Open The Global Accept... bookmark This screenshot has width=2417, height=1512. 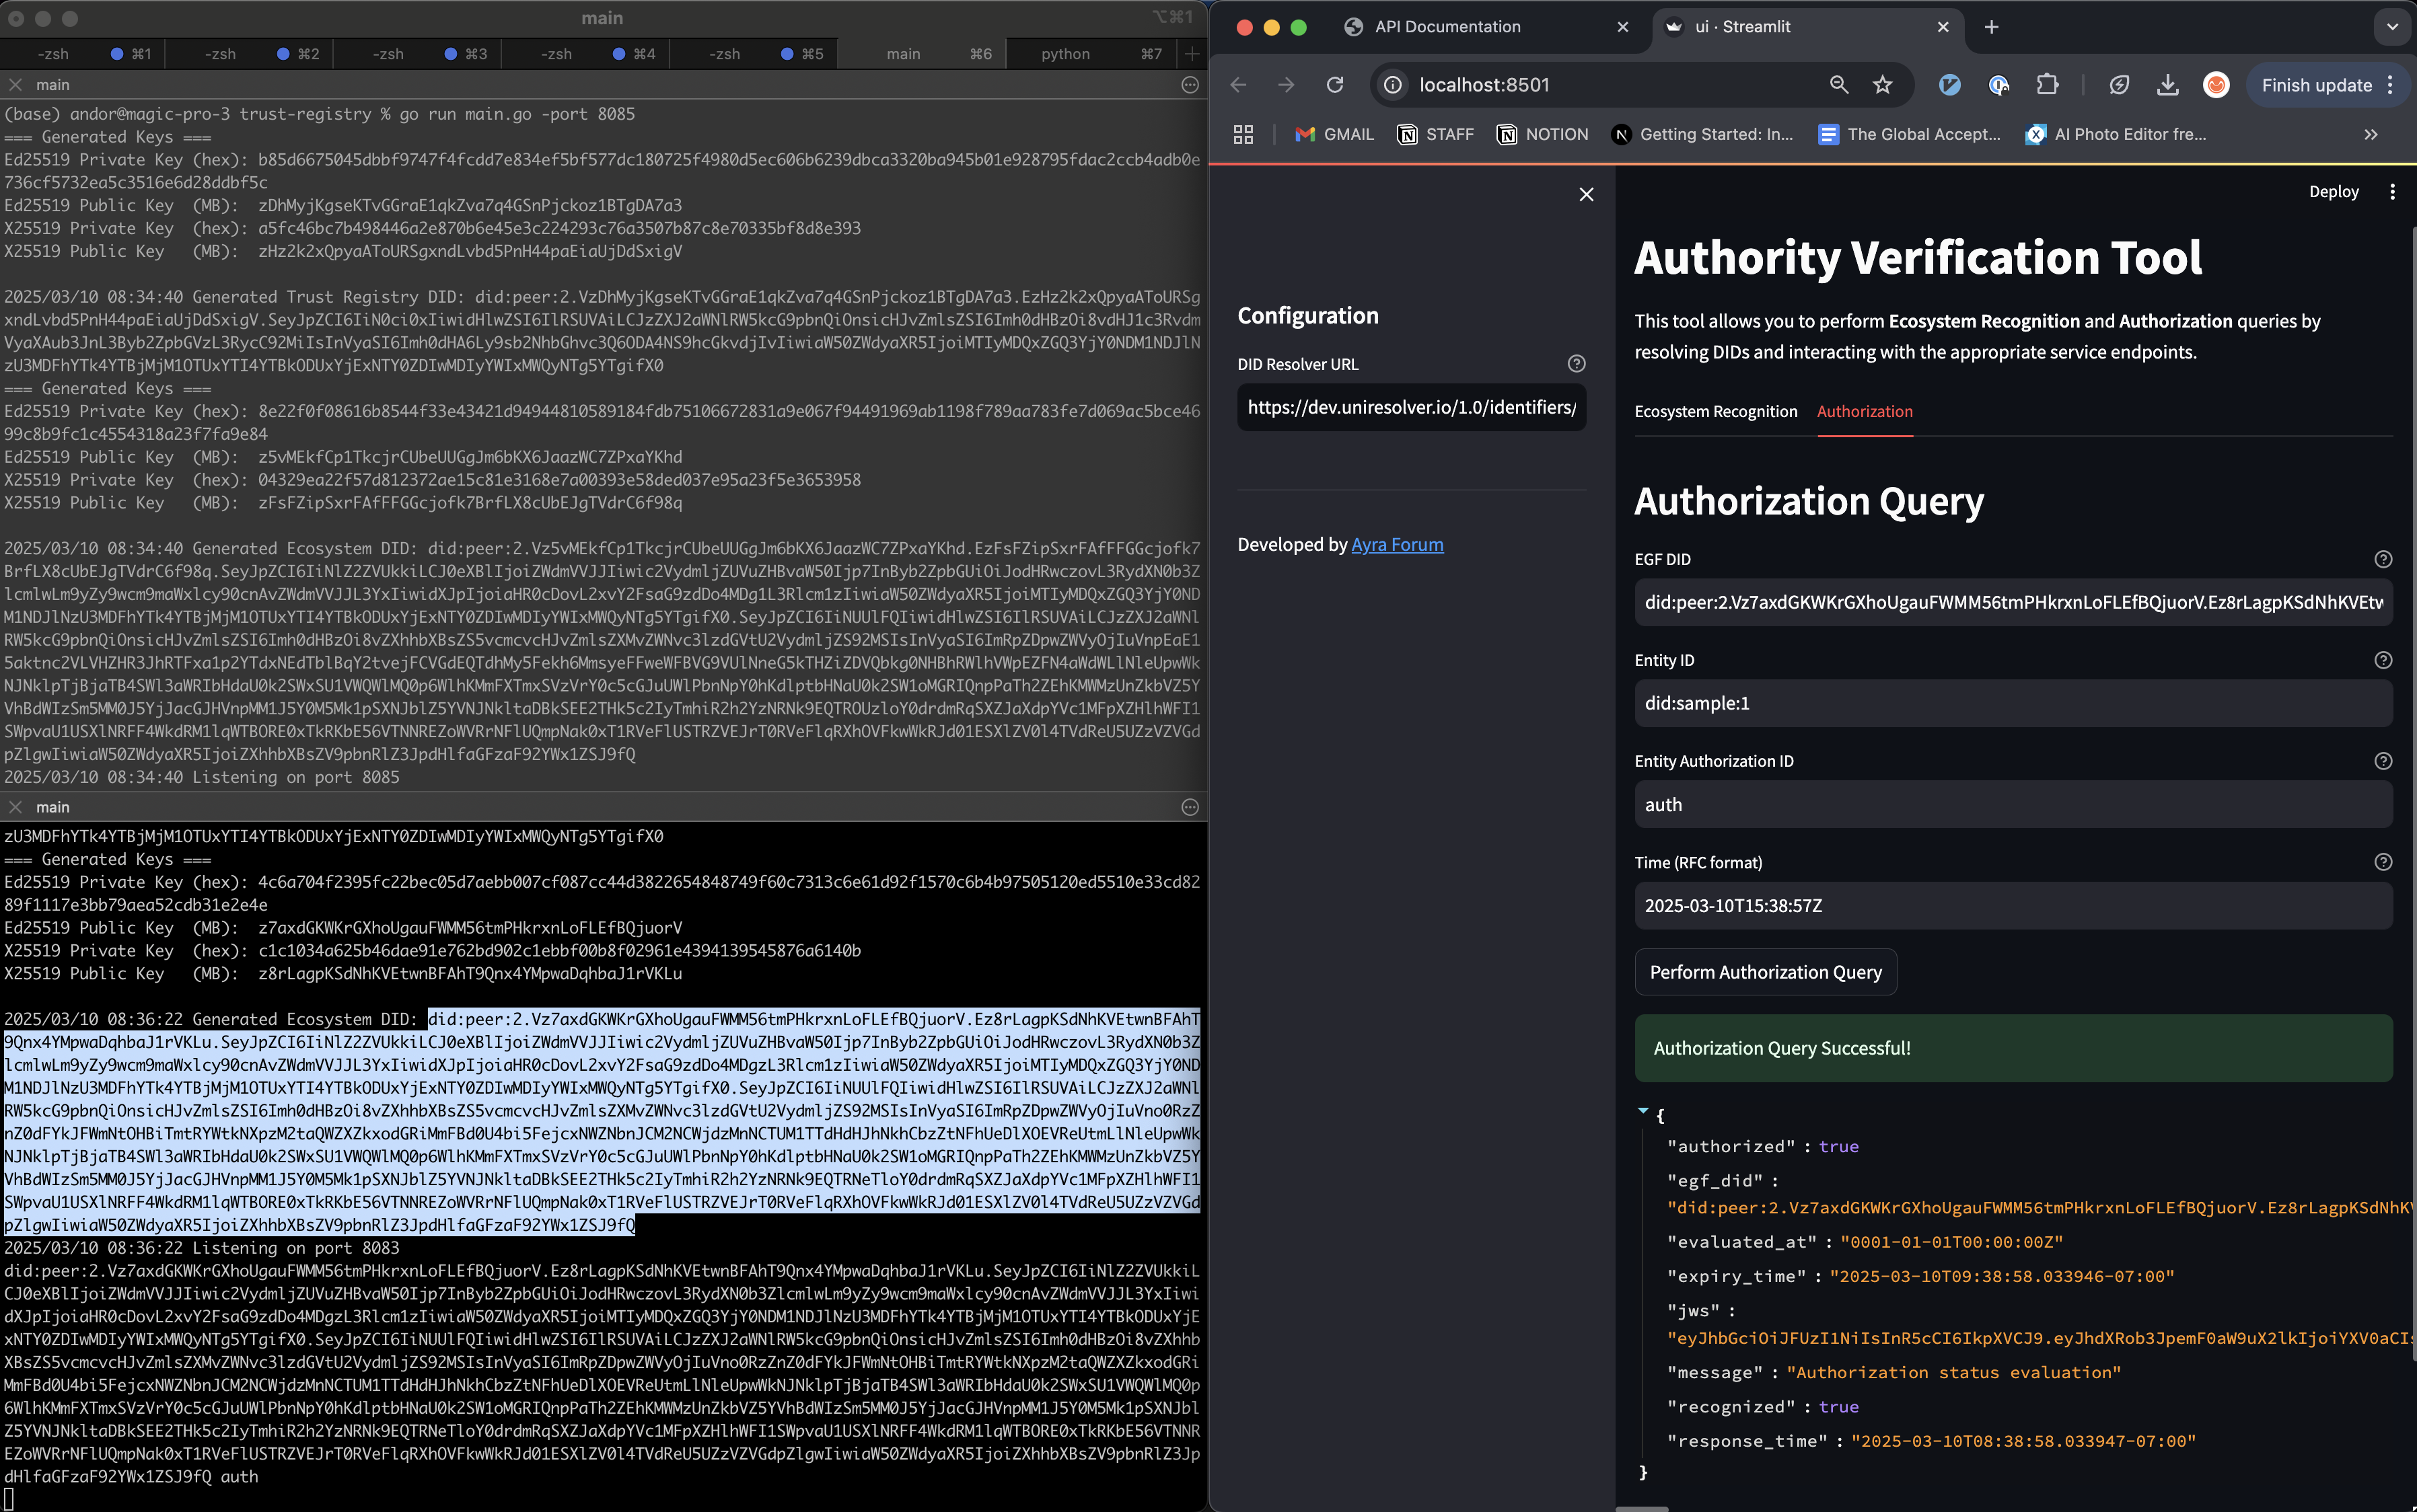click(1909, 134)
